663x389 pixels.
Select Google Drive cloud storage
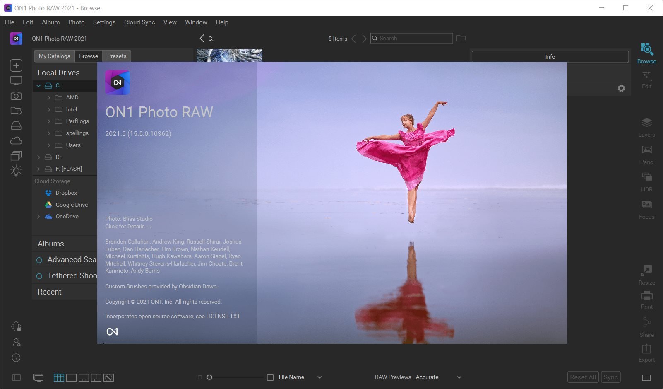click(72, 205)
